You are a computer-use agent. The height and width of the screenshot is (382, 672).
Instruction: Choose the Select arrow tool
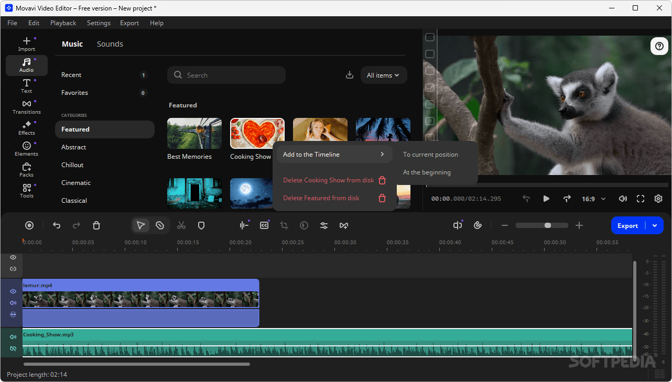pos(140,225)
